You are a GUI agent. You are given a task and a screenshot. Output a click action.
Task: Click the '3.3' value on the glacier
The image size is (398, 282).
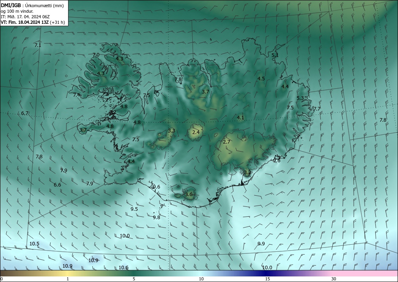(x=172, y=131)
